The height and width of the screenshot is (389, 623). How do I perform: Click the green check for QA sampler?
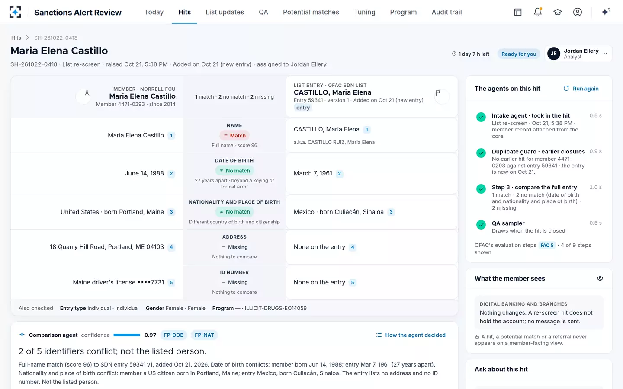[481, 225]
